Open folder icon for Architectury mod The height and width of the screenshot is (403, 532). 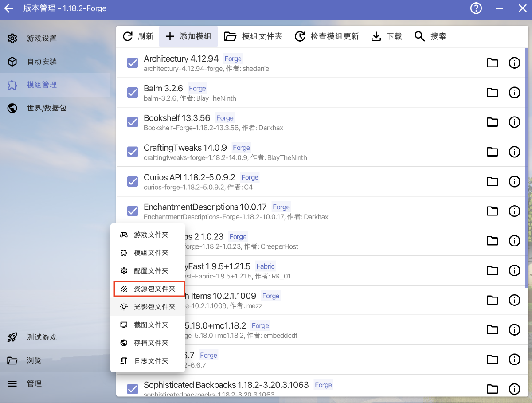click(x=492, y=63)
